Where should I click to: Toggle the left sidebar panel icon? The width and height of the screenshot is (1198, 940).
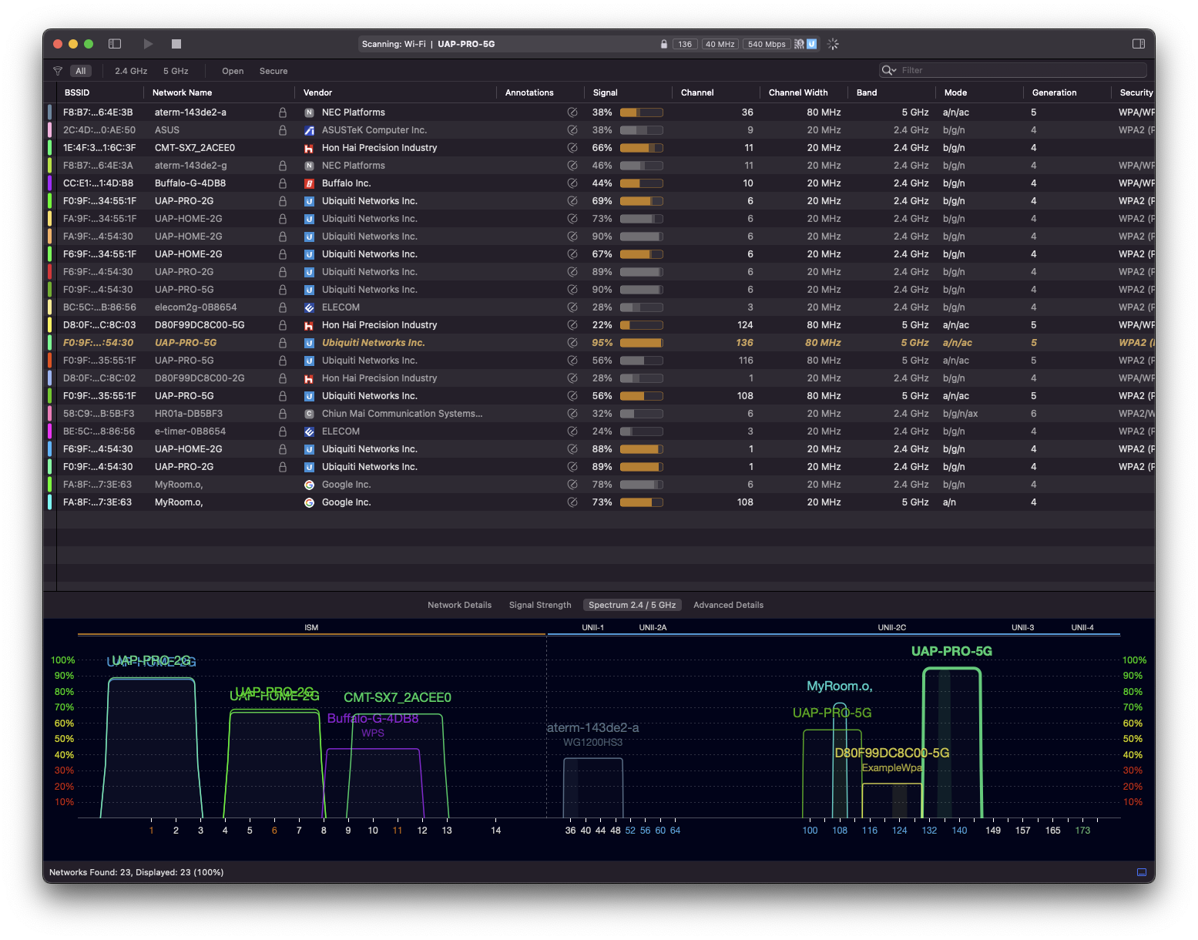click(x=115, y=44)
